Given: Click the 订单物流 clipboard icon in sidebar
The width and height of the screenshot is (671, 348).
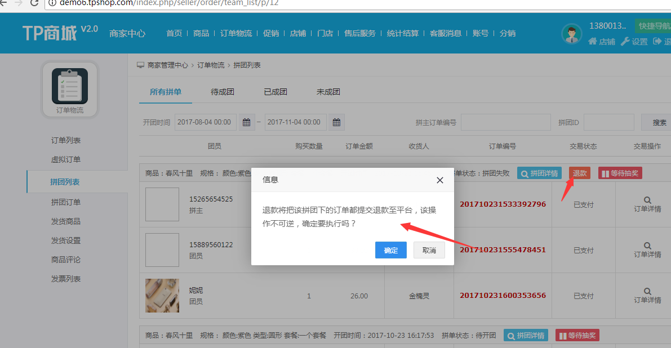Looking at the screenshot, I should point(69,86).
